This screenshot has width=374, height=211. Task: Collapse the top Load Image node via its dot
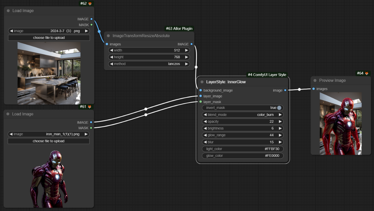point(8,11)
